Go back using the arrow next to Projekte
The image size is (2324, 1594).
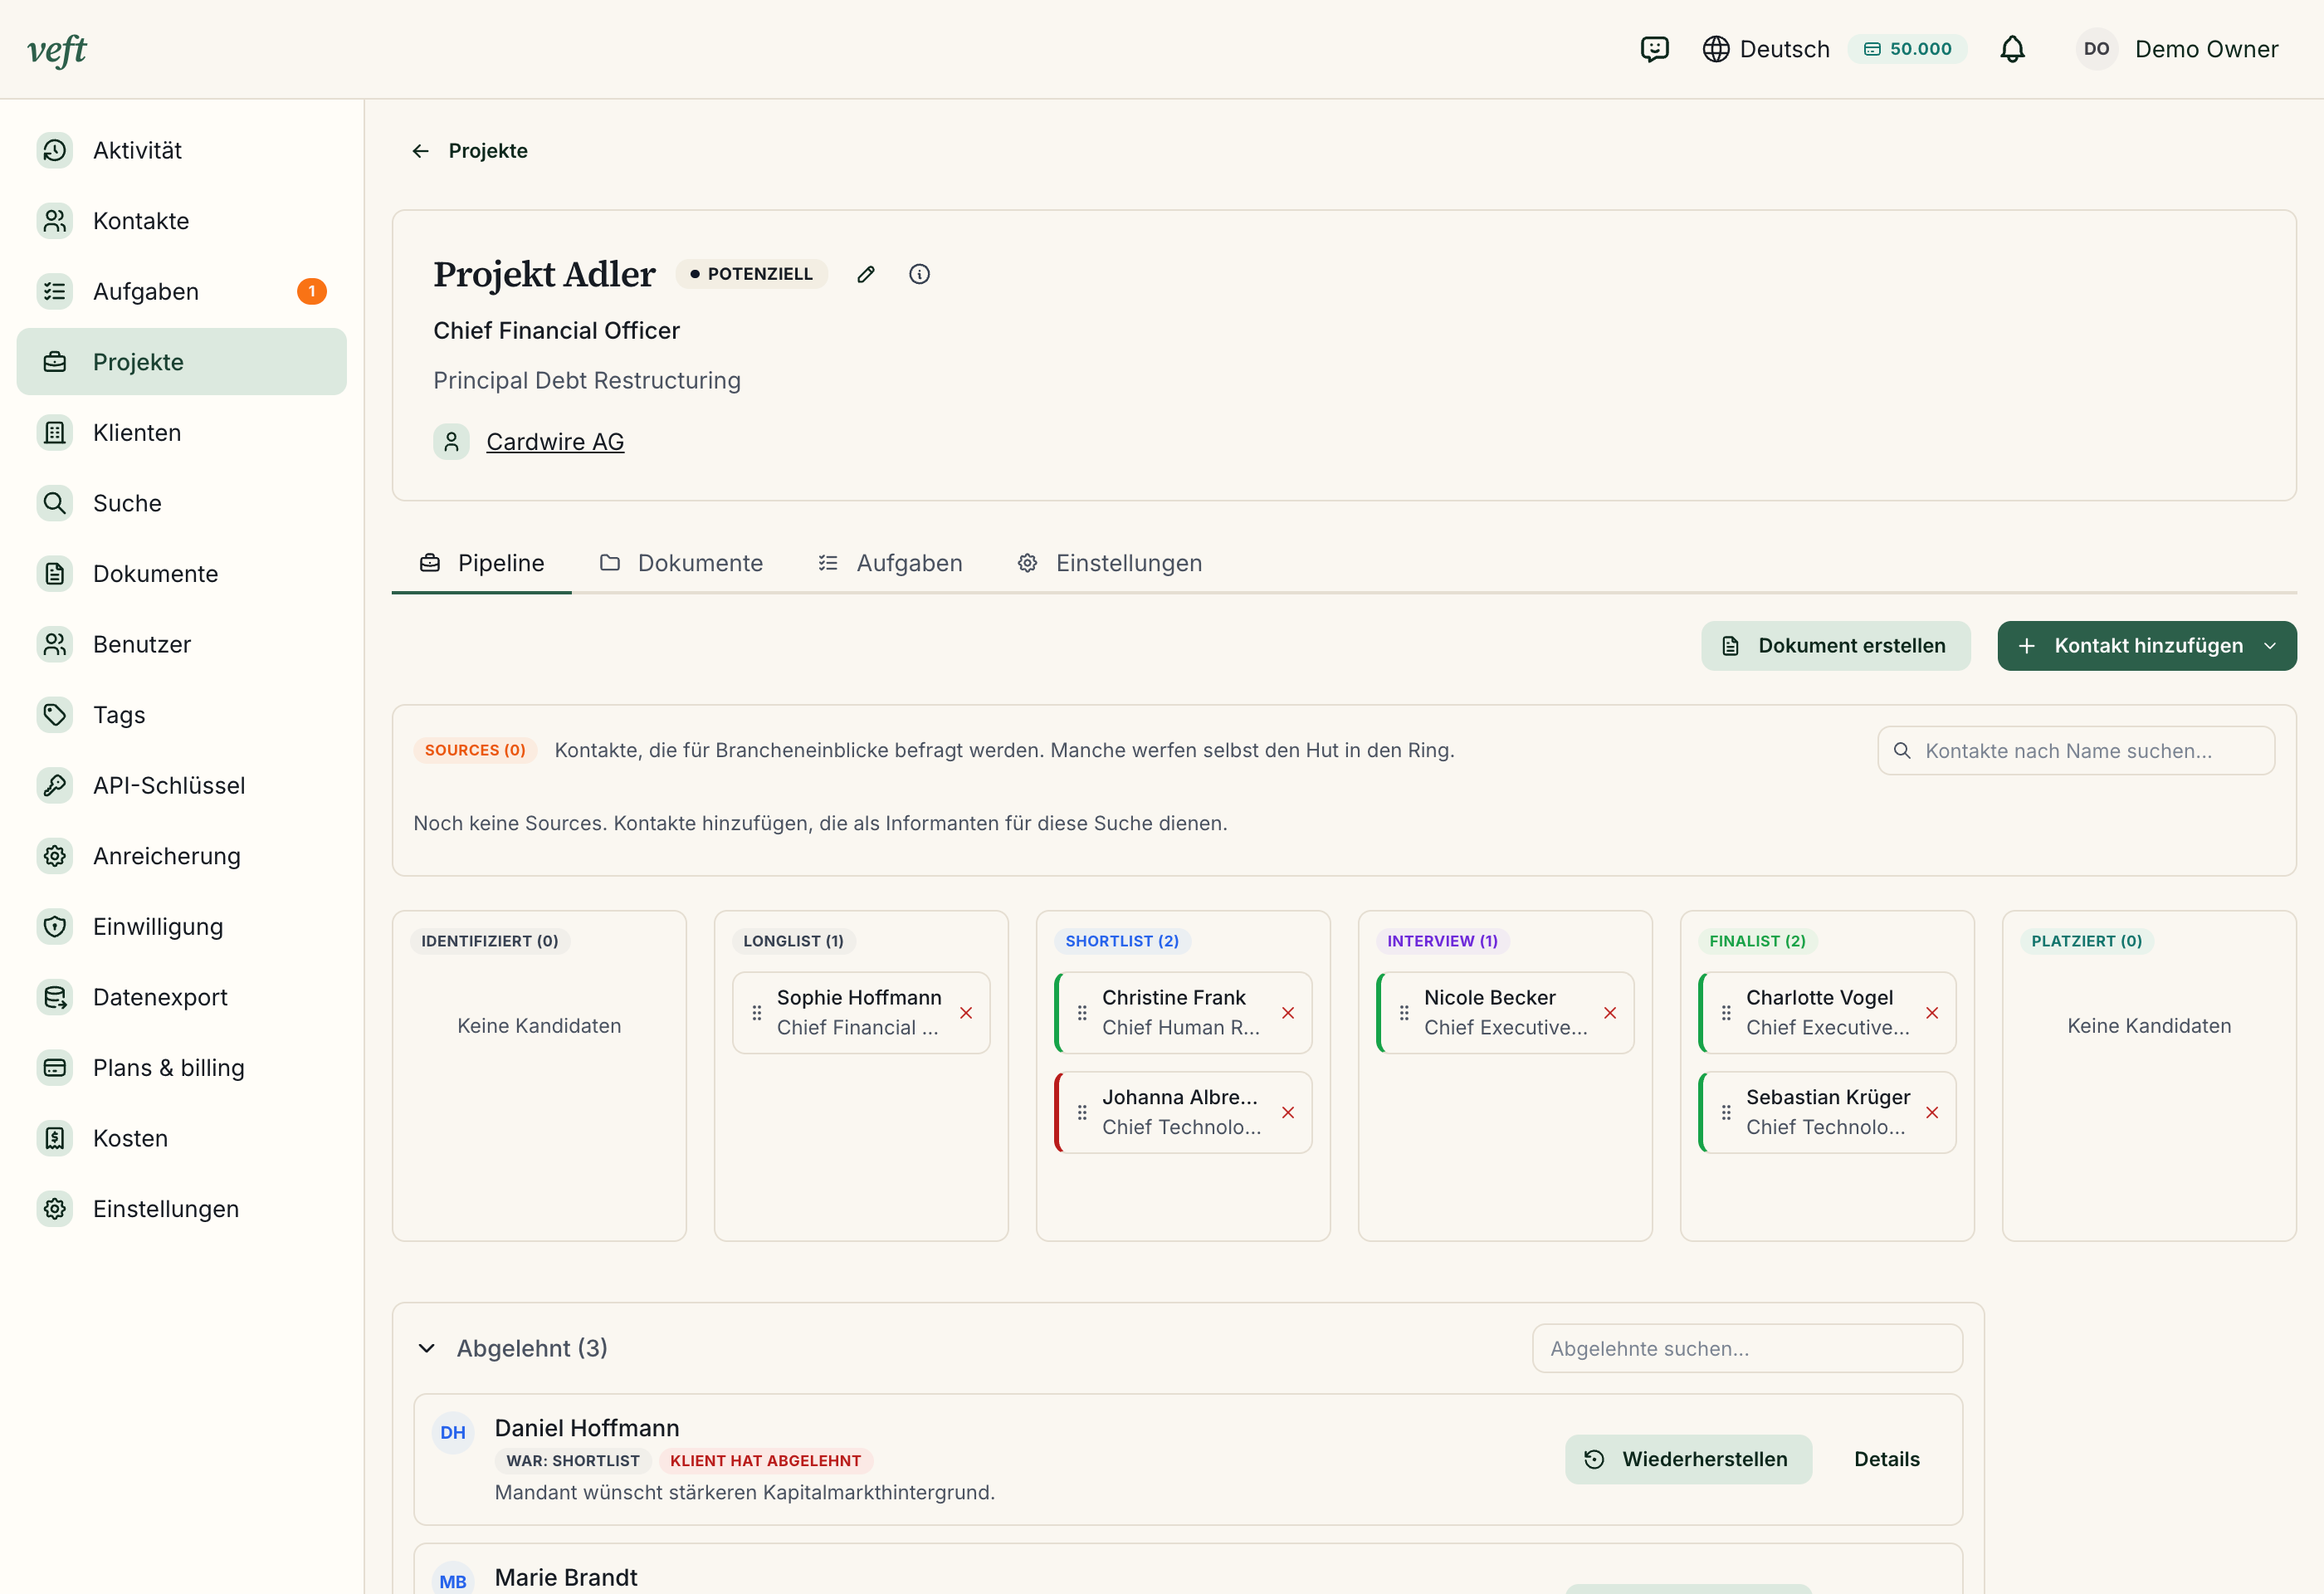[x=420, y=151]
